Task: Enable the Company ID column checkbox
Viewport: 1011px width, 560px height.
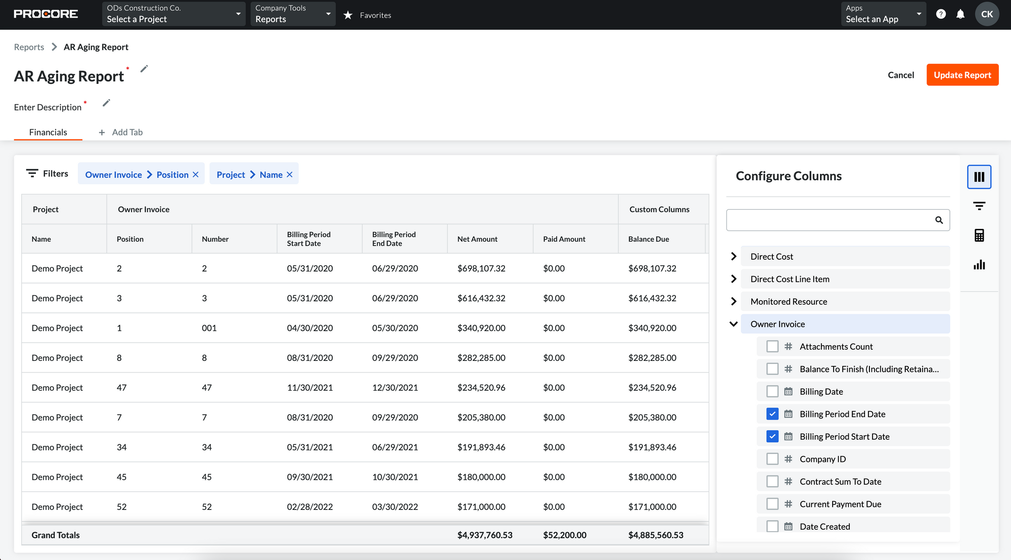Action: pos(772,459)
